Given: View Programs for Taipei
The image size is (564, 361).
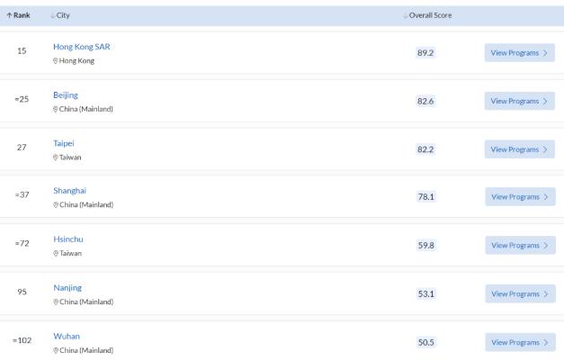Looking at the screenshot, I should coord(519,149).
